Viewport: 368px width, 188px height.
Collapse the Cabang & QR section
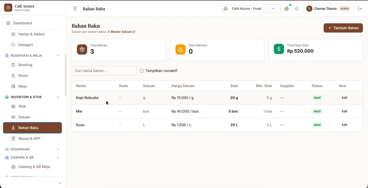pos(58,157)
